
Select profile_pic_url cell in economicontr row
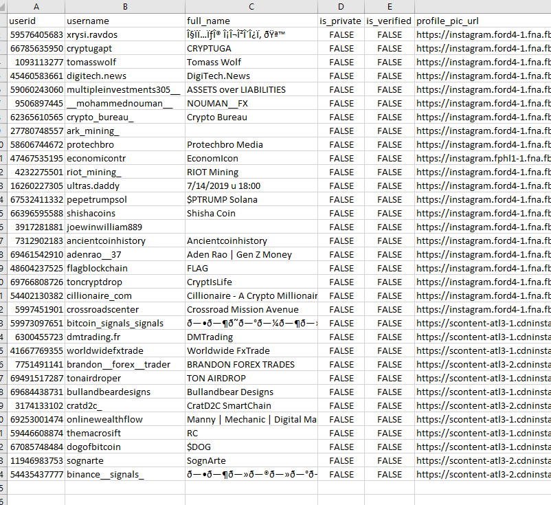tap(483, 158)
